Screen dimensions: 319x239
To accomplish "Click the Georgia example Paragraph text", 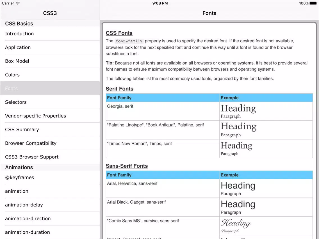I will (231, 116).
